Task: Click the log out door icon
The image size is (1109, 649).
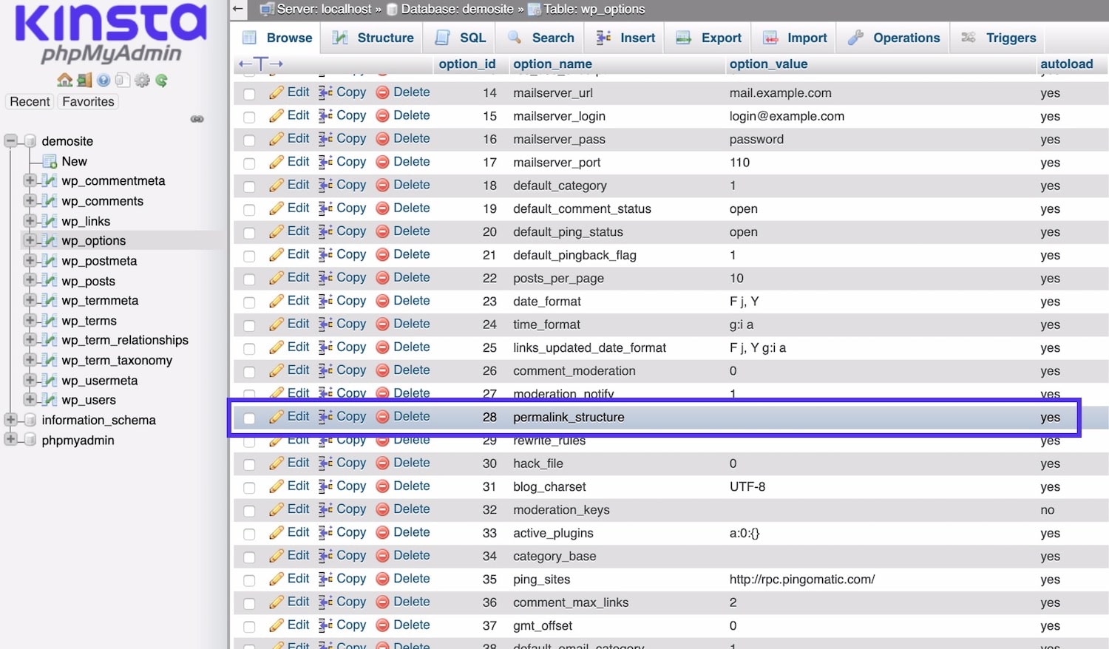Action: 84,80
